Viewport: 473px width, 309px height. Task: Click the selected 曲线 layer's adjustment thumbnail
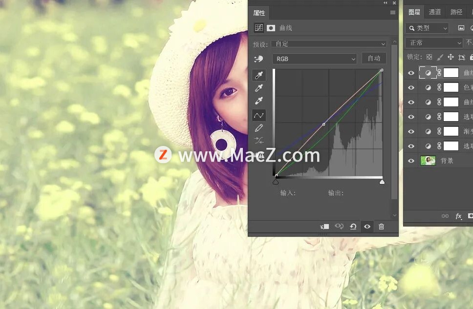[x=428, y=73]
